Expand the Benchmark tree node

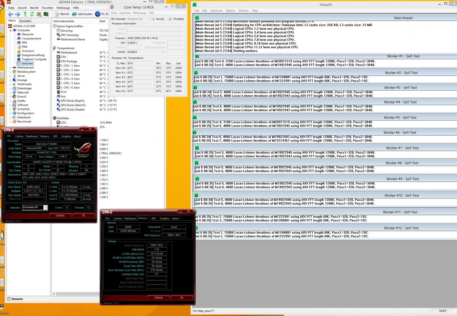point(10,121)
